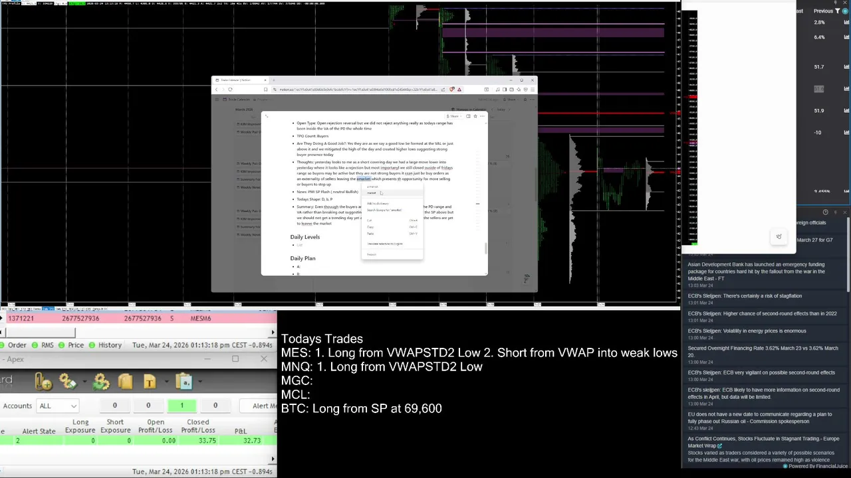
Task: Click expand to full page icon in Notion popup
Action: click(x=267, y=116)
